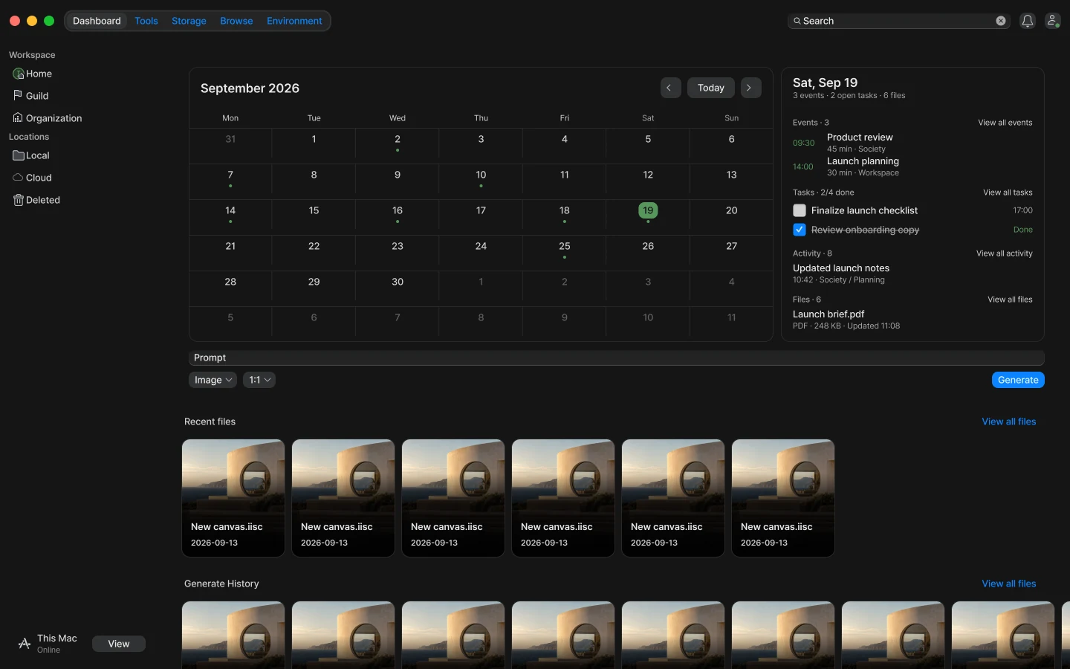
Task: Click the Local folder icon
Action: click(19, 155)
